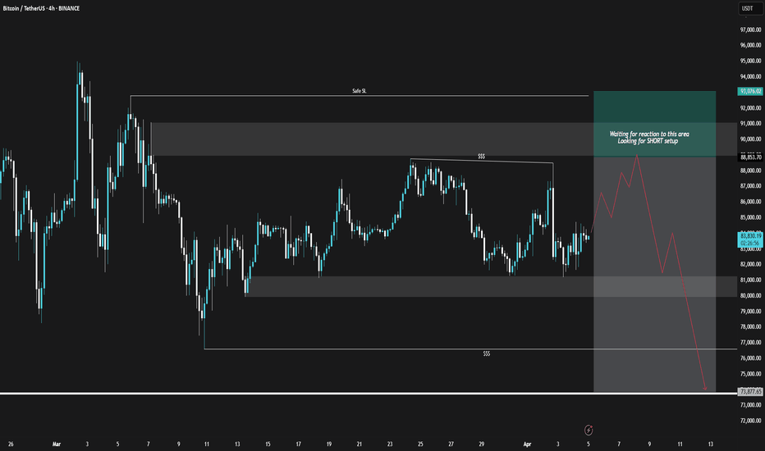765x451 pixels.
Task: Click date 13 at right of time axis
Action: coord(710,444)
